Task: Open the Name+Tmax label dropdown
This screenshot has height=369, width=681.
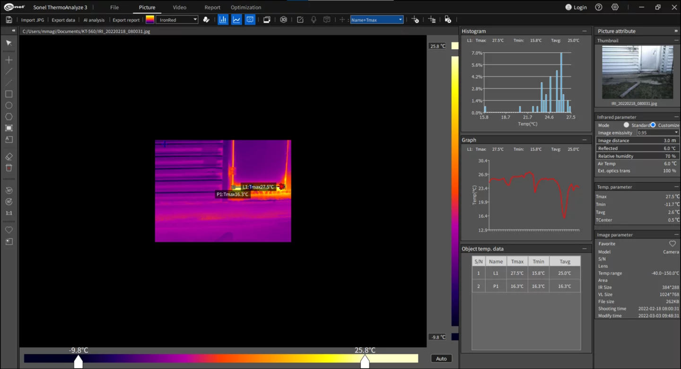Action: click(376, 20)
